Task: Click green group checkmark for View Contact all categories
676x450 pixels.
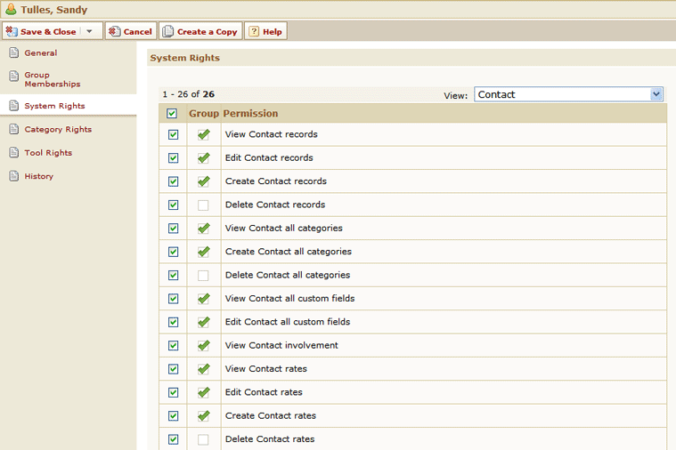Action: (204, 229)
